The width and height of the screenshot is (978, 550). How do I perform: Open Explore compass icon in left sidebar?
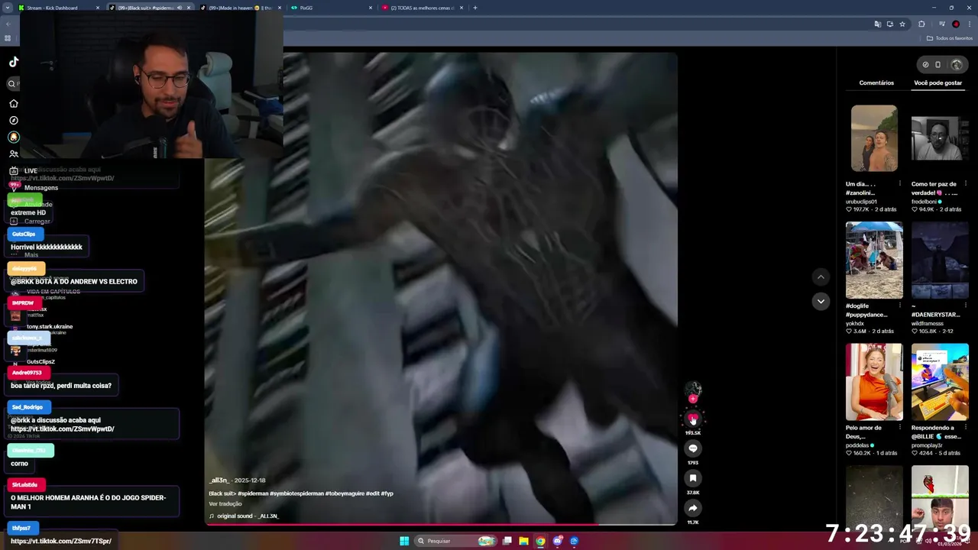click(14, 120)
